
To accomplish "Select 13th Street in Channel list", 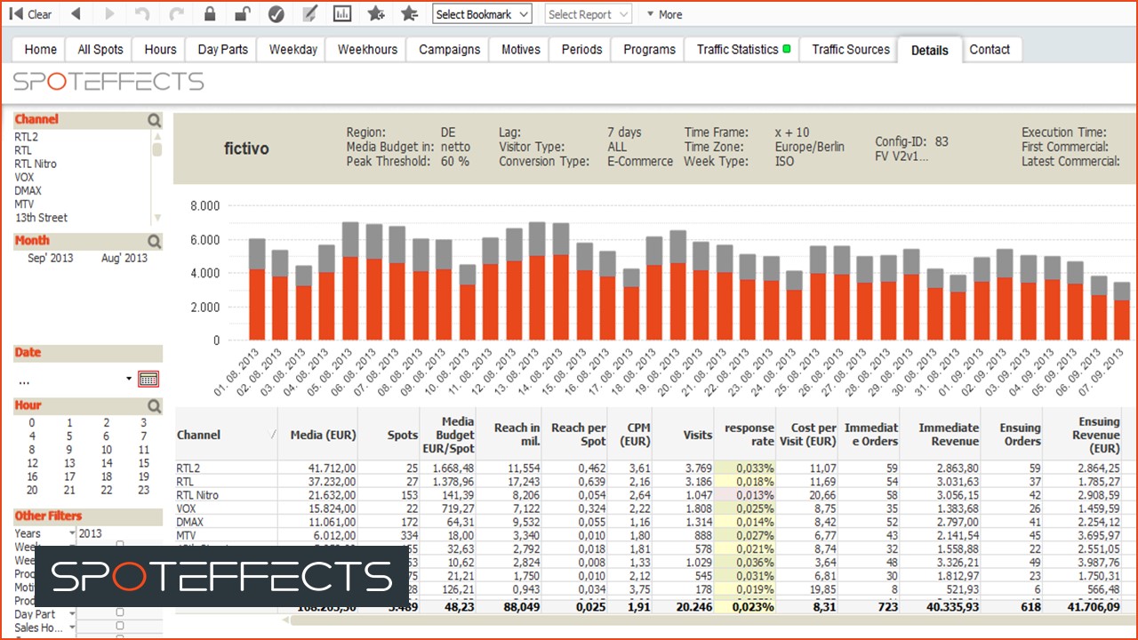I will pos(42,217).
